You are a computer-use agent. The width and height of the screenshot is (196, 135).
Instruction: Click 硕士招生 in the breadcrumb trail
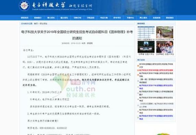tap(44, 24)
